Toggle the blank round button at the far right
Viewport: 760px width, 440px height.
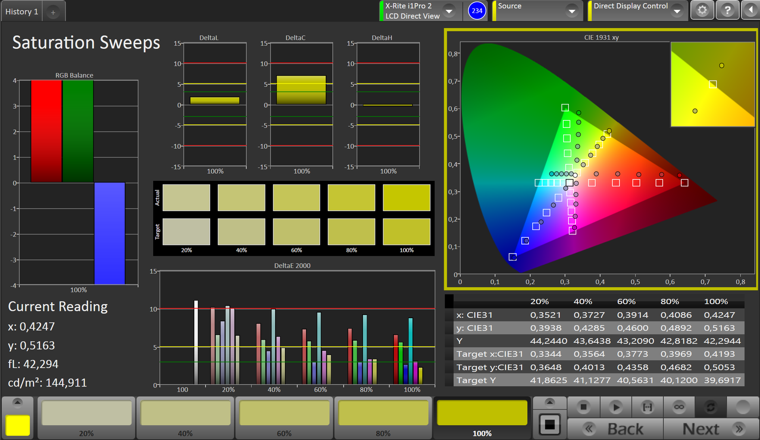[743, 407]
